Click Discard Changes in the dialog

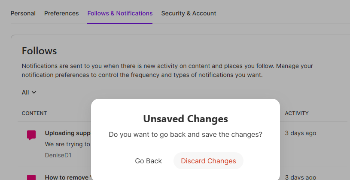[208, 161]
